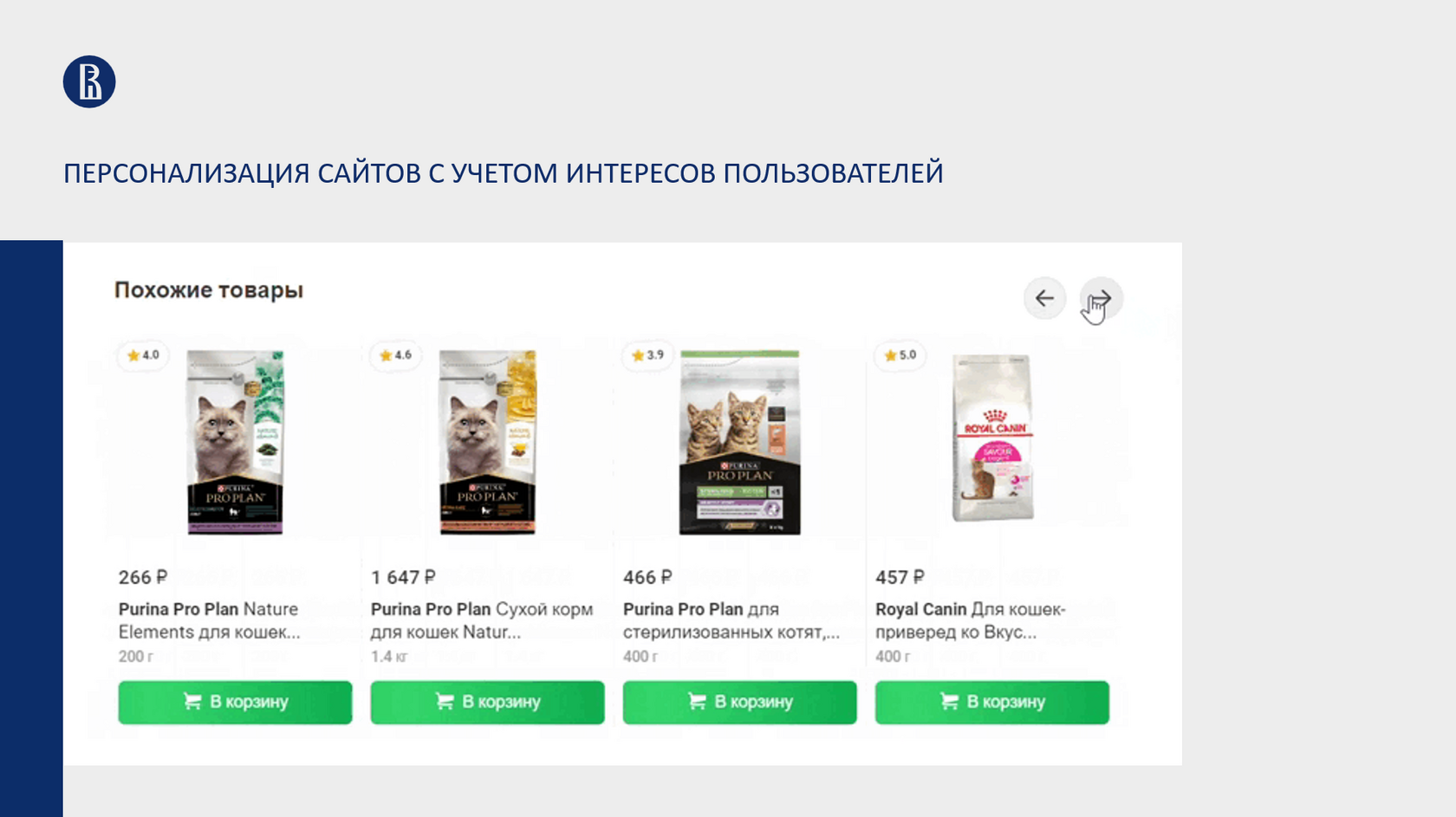Open the Purina Pro Plan Сухой корм title

[482, 620]
